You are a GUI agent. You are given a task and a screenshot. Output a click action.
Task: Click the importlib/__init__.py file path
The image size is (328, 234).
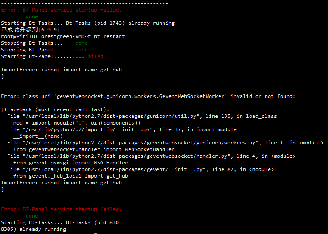click(88, 130)
